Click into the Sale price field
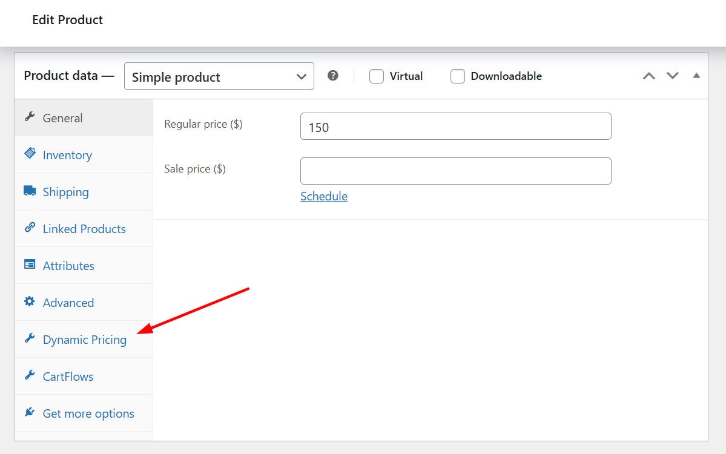Screen dimensions: 726x454 click(455, 171)
